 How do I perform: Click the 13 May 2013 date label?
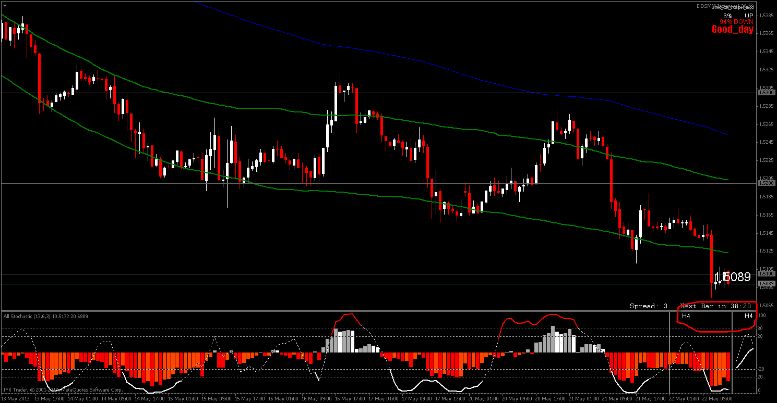(16, 398)
